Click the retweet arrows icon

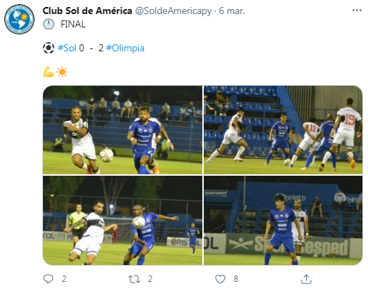(x=134, y=279)
